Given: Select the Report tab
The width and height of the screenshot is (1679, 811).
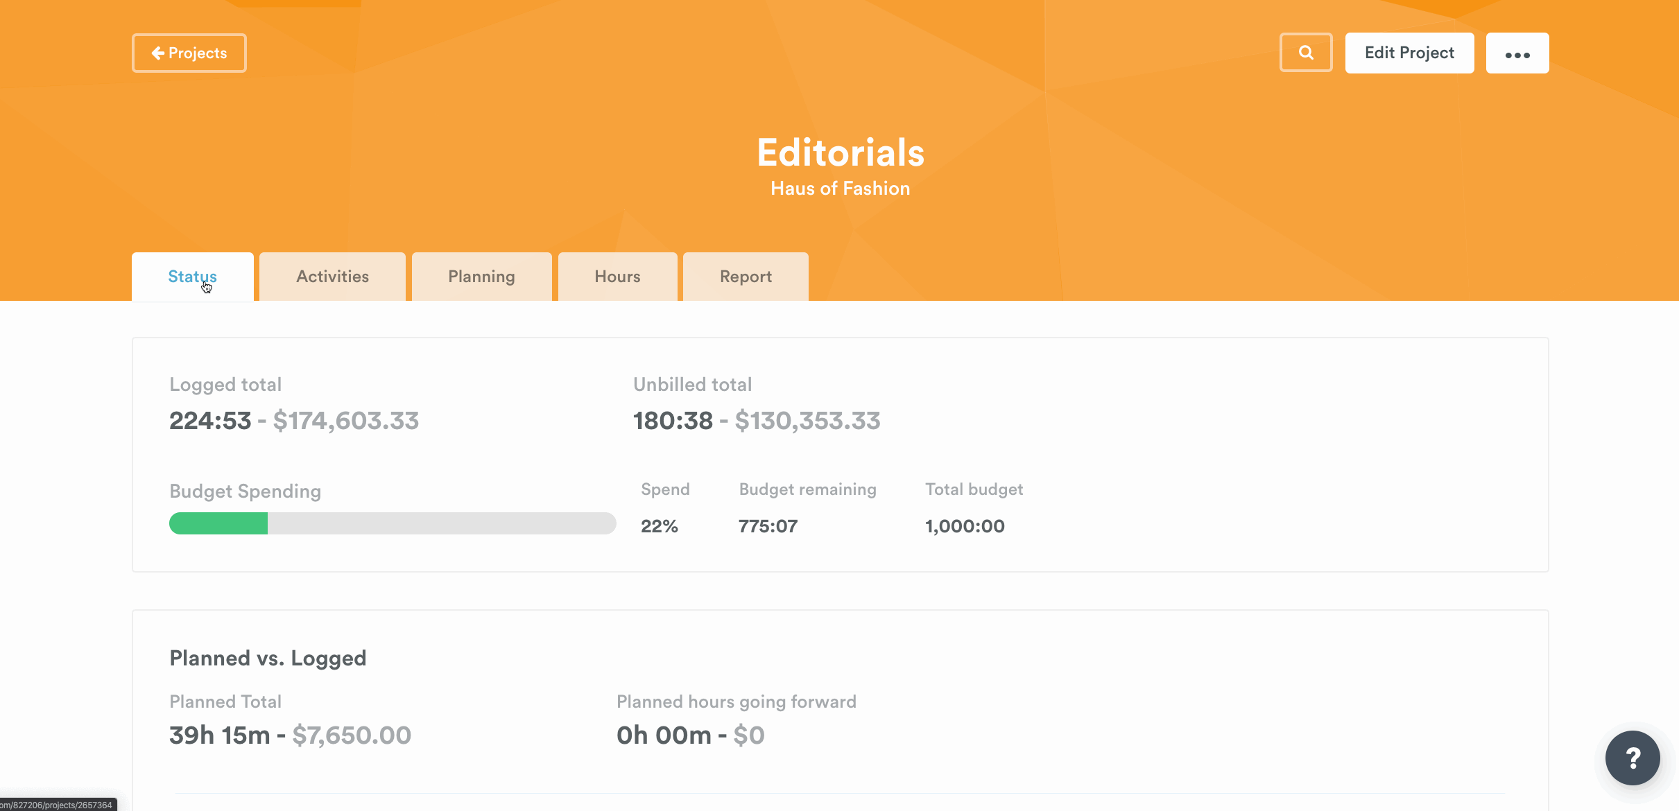Looking at the screenshot, I should [x=746, y=277].
